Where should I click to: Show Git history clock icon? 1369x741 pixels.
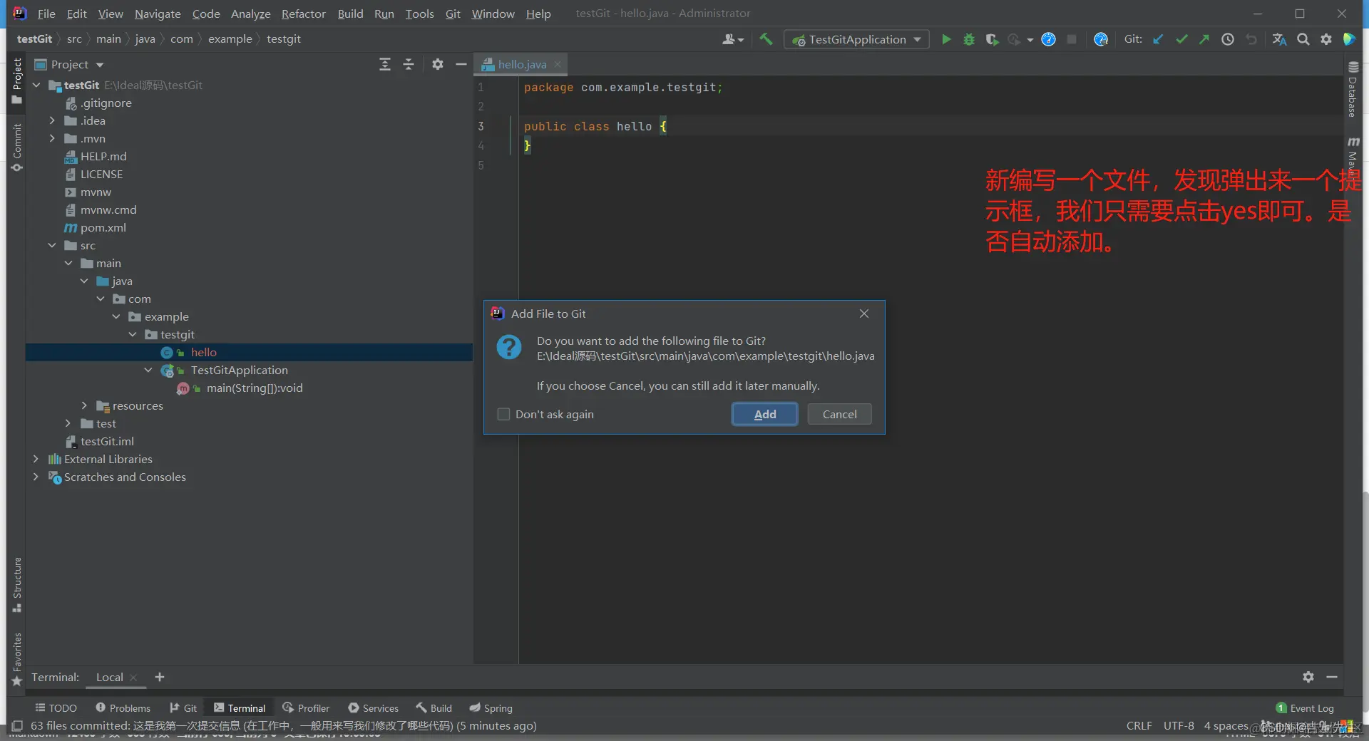click(x=1228, y=40)
